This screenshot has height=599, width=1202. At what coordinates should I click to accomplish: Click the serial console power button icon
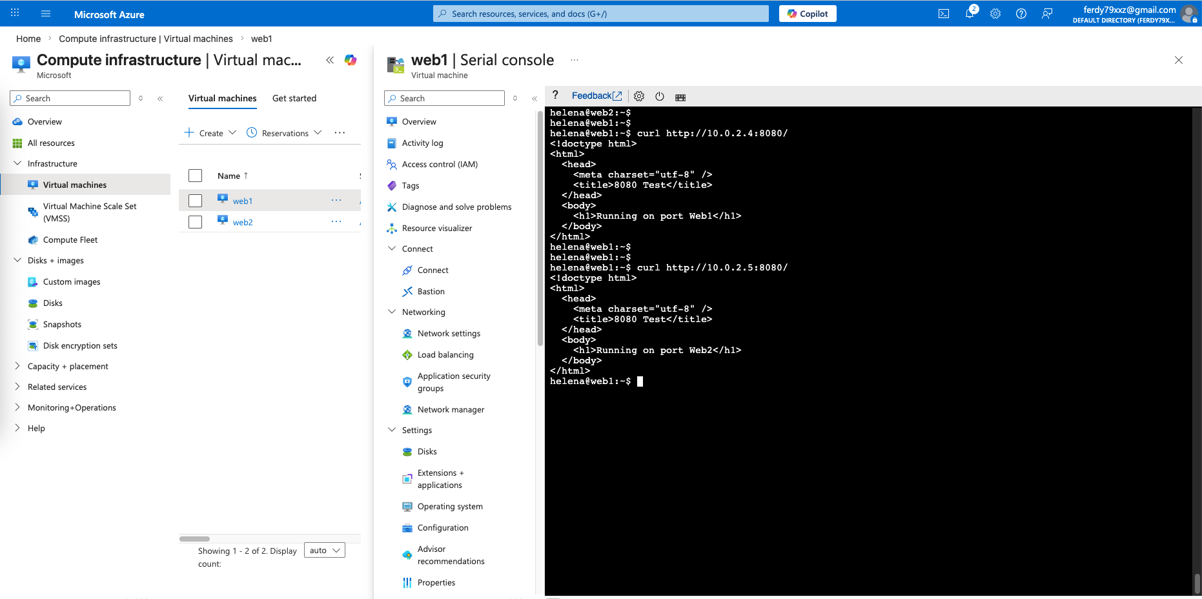tap(660, 96)
